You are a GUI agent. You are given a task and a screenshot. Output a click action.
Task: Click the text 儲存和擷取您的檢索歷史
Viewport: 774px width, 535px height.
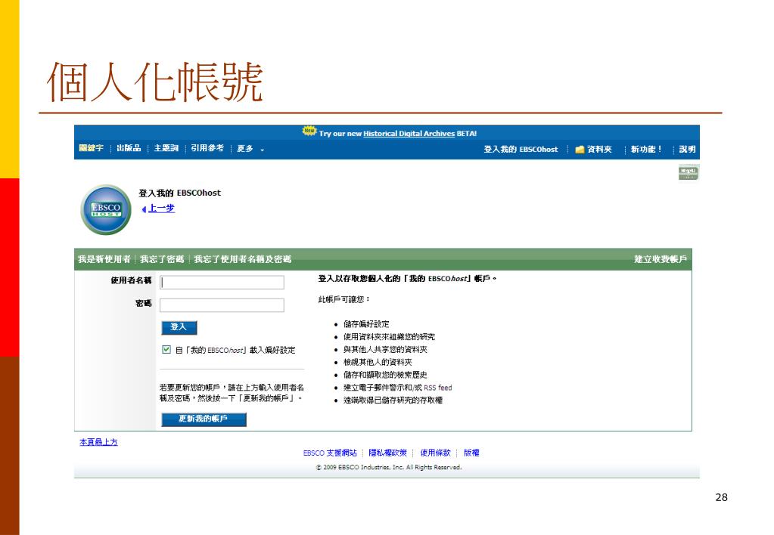point(386,376)
